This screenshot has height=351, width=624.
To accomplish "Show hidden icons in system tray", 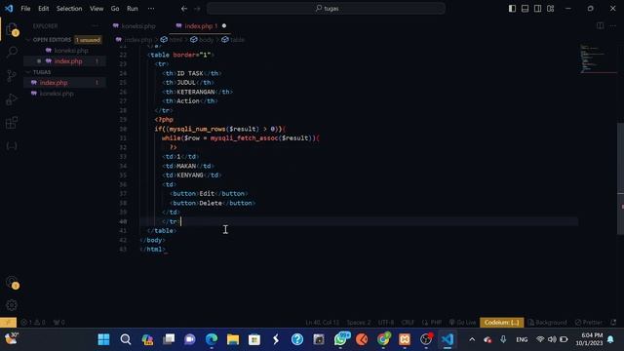I will (472, 339).
